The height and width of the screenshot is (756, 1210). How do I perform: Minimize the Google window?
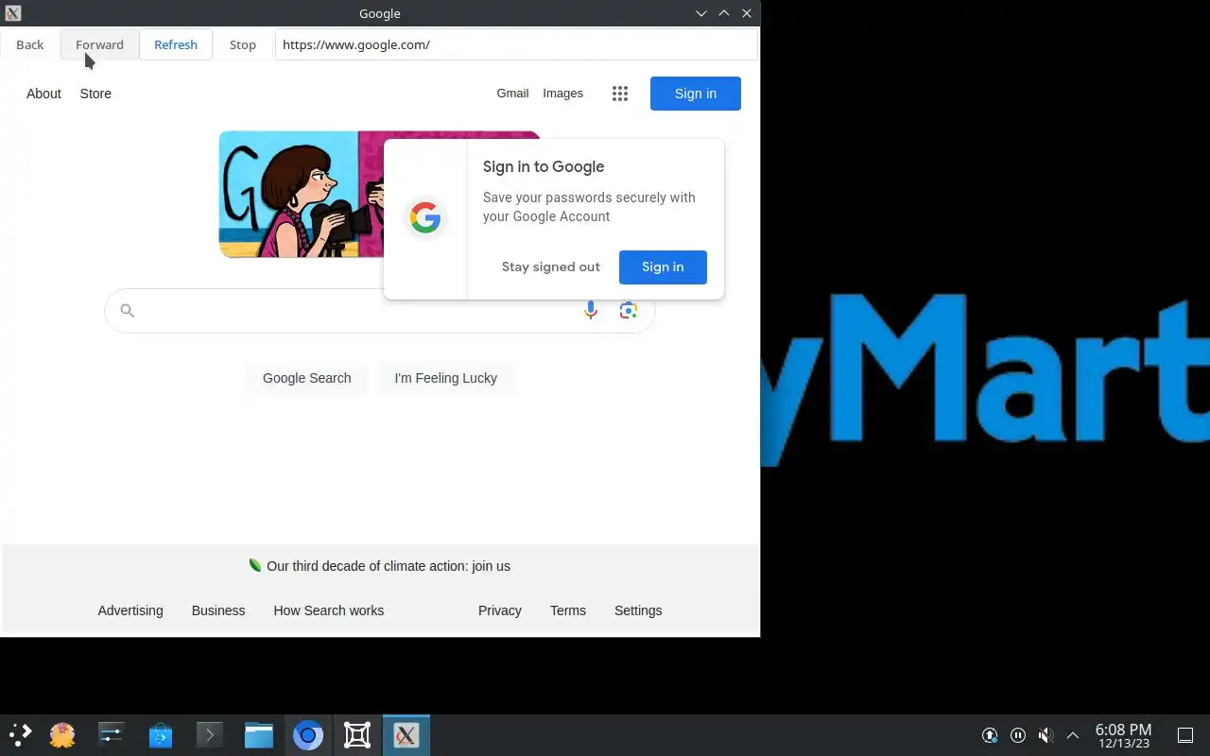pos(701,13)
